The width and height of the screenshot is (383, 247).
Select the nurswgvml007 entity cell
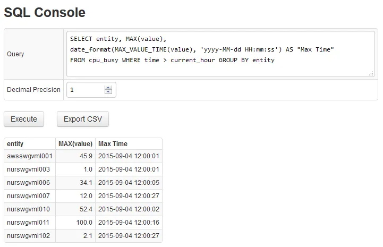(x=29, y=197)
